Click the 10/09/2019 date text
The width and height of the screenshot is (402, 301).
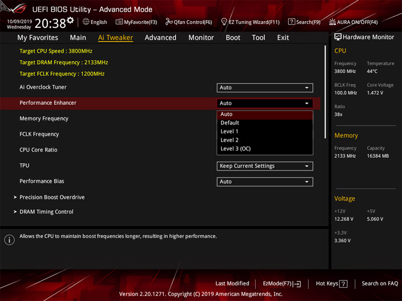click(x=20, y=22)
